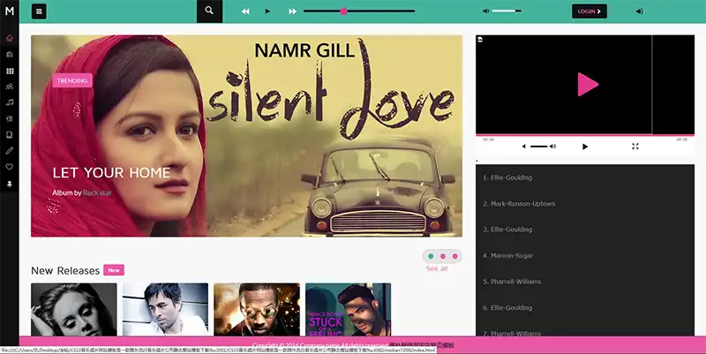Select the third carousel dot

(455, 256)
